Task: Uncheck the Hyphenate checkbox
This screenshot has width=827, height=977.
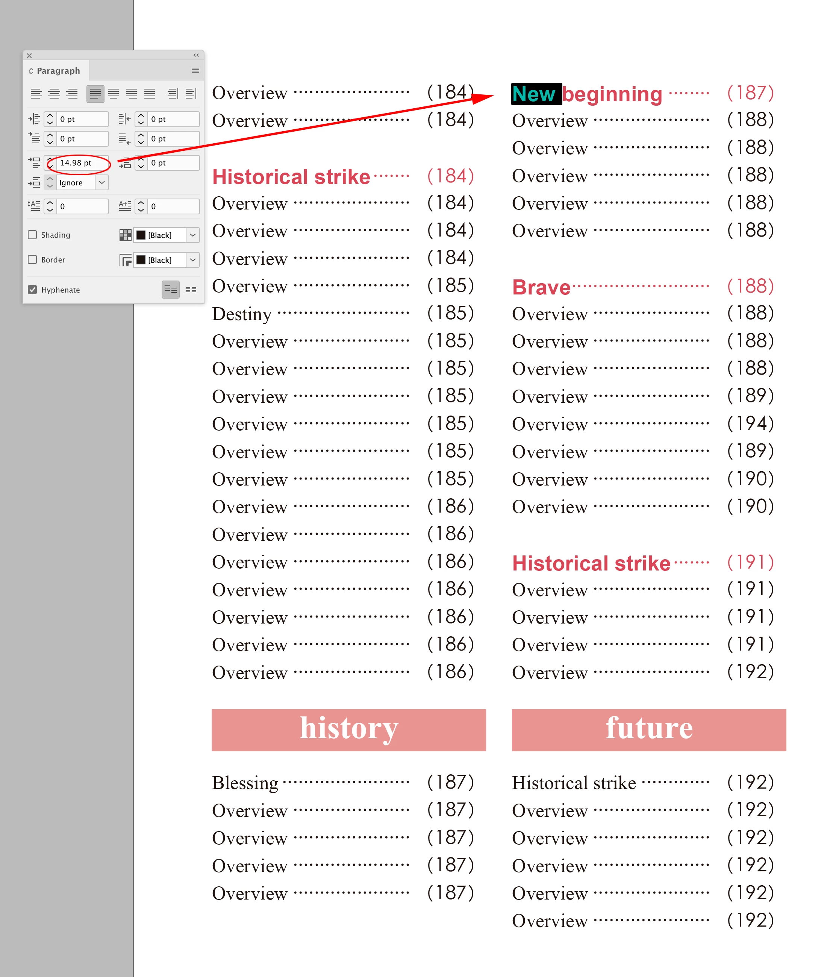Action: [x=32, y=290]
